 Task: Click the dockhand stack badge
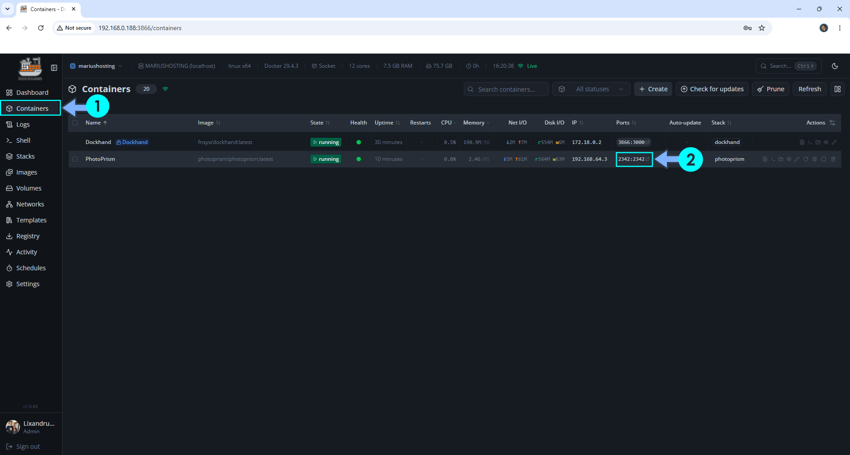tap(727, 142)
